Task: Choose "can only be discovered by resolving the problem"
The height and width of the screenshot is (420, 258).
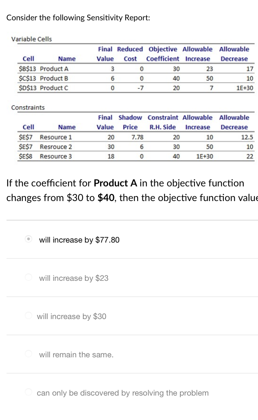Action: [x=28, y=393]
